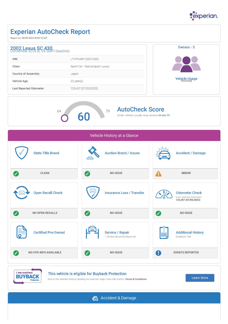Click the Accident / Damage car icon

[x=164, y=153]
